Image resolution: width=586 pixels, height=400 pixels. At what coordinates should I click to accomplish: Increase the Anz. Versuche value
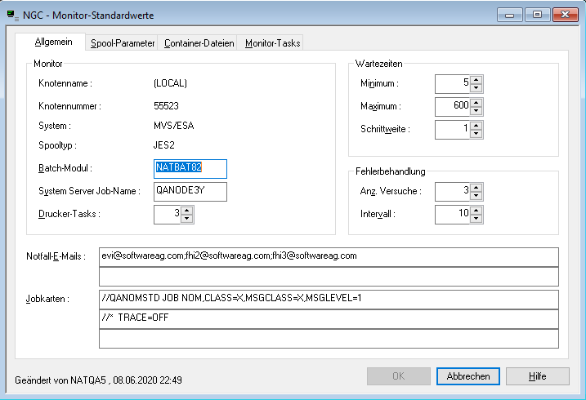pos(476,188)
